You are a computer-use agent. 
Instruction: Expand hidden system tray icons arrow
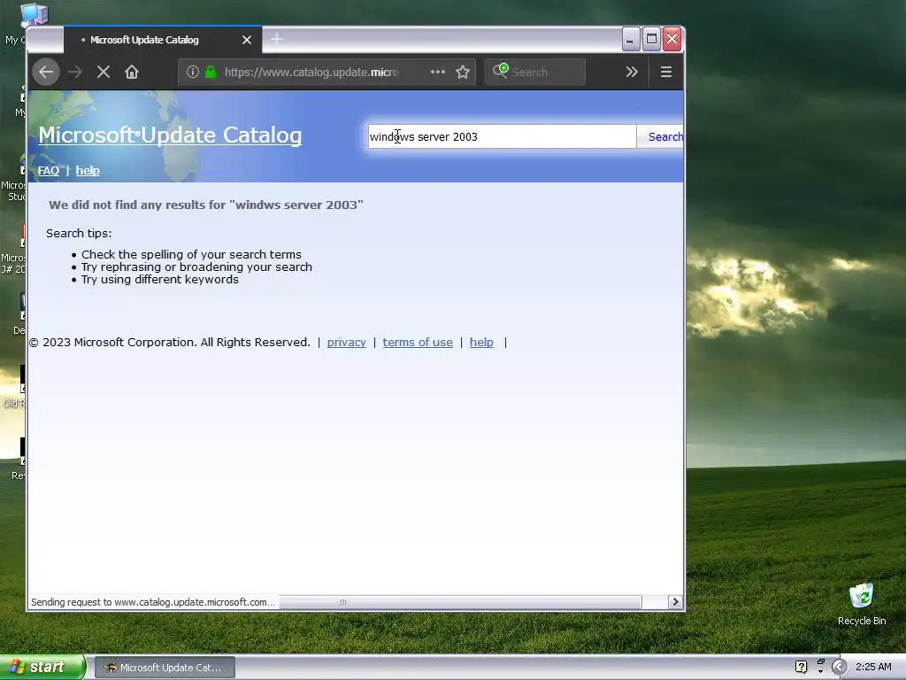click(x=839, y=667)
